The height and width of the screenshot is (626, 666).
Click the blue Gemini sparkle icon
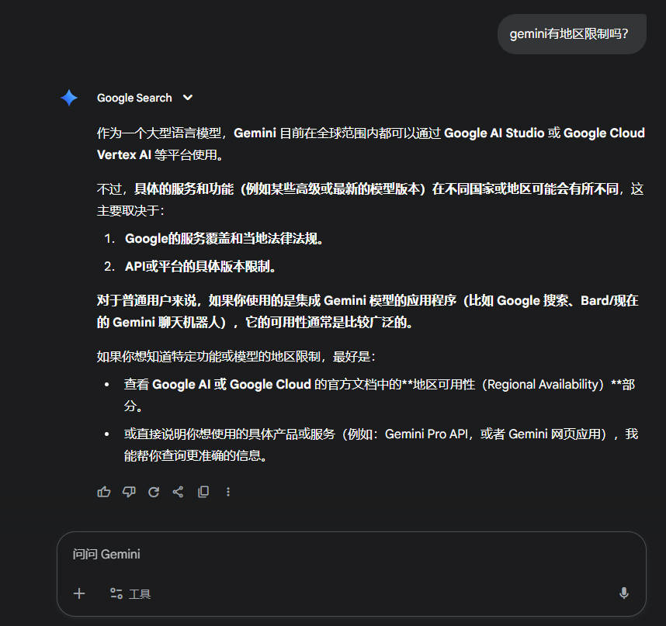69,98
